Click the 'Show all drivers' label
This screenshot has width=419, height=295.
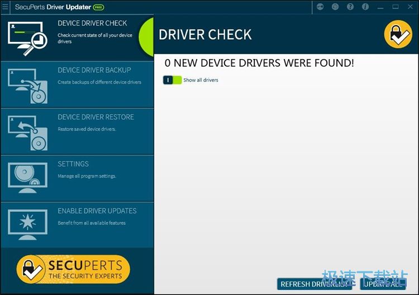click(201, 80)
